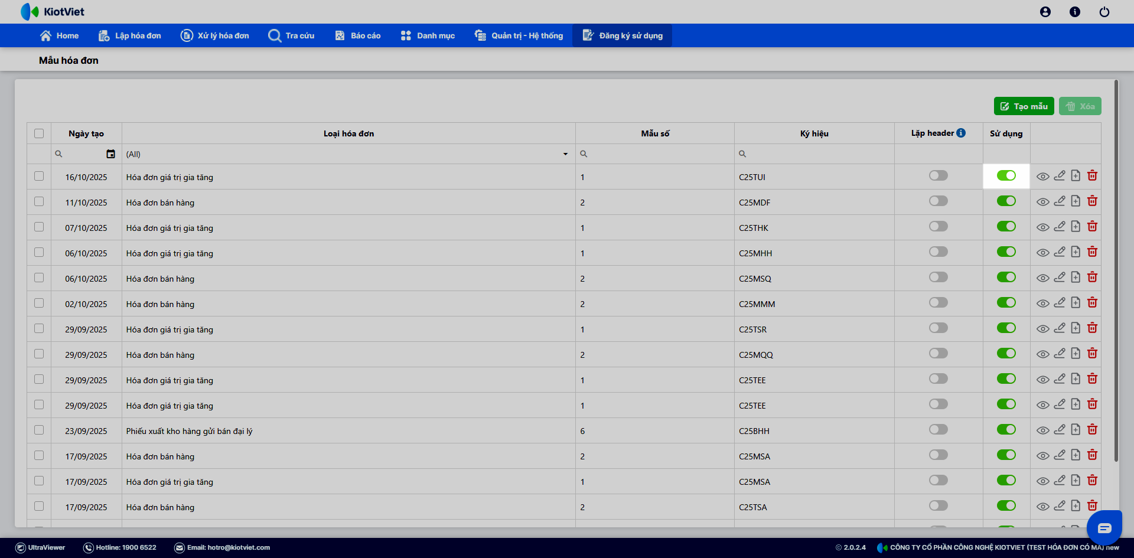Image resolution: width=1134 pixels, height=558 pixels.
Task: Click the info icon in the top bar
Action: 1075,12
